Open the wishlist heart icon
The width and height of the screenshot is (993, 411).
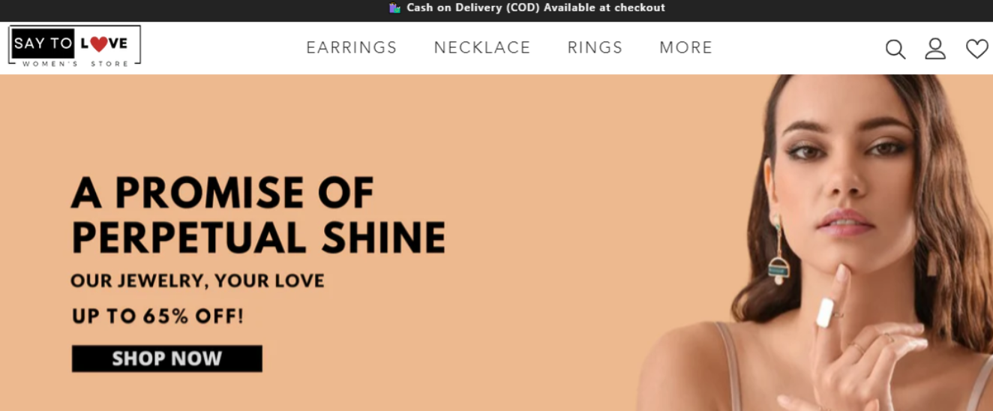click(x=977, y=49)
